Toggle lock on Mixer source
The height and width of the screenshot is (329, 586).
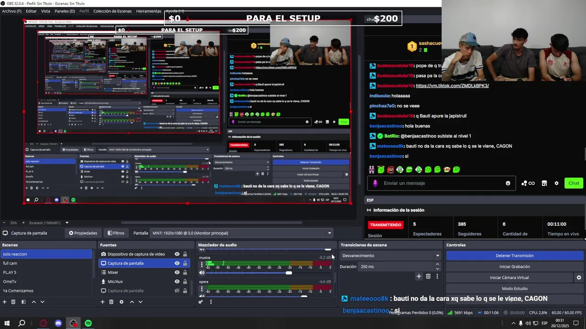click(x=185, y=272)
